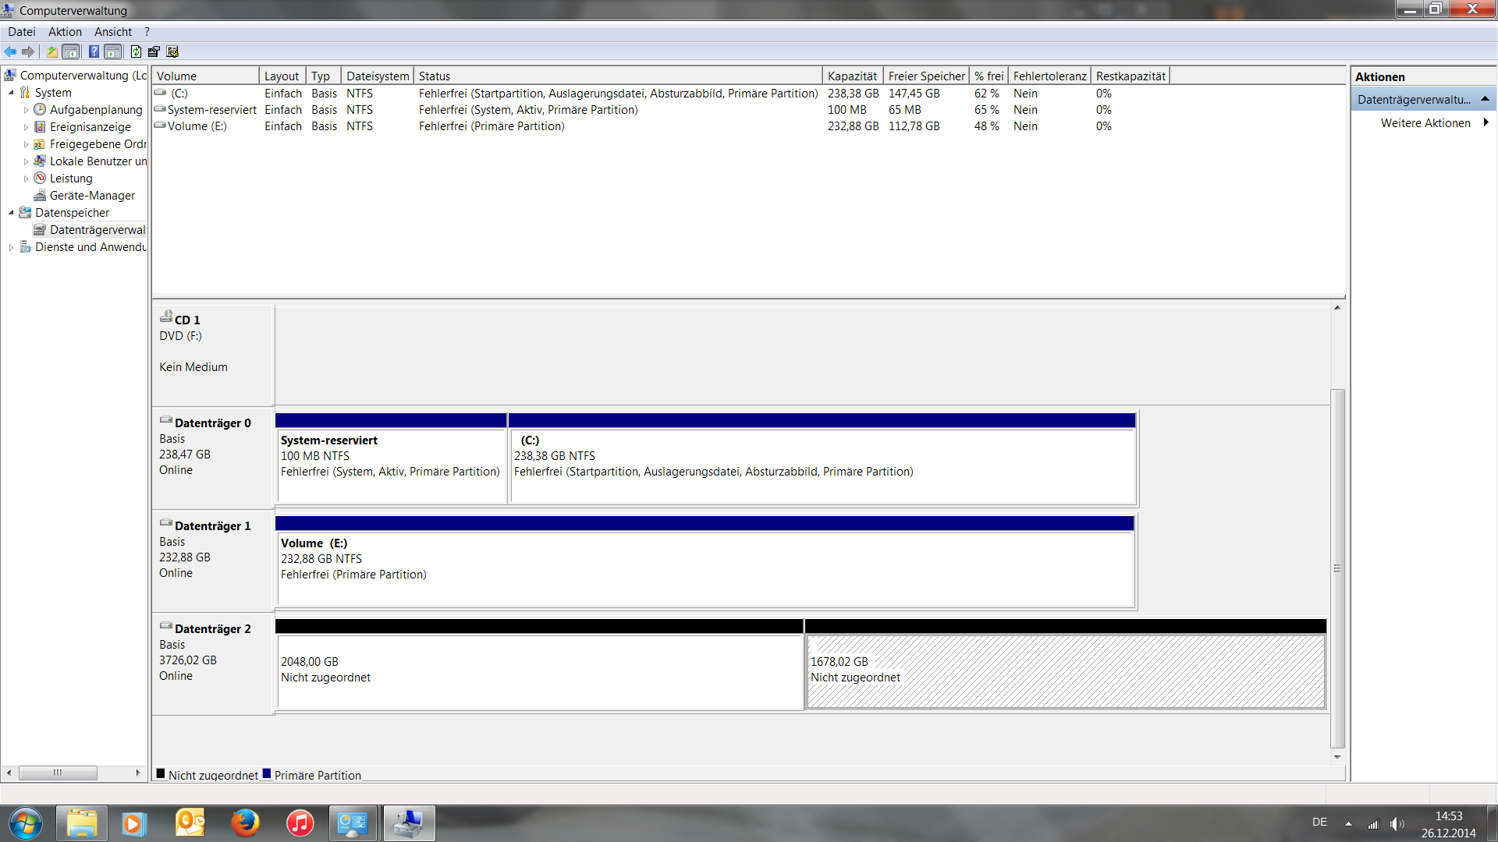The image size is (1498, 842).
Task: Open Firefox from the taskbar
Action: click(x=245, y=823)
